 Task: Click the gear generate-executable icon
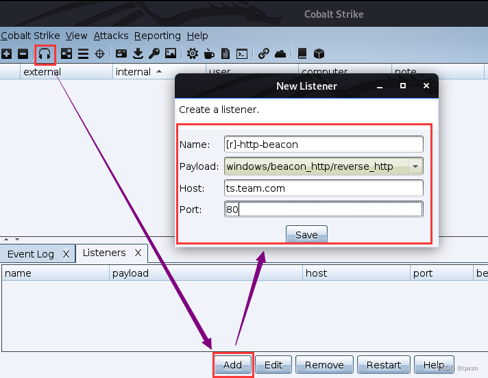(193, 54)
